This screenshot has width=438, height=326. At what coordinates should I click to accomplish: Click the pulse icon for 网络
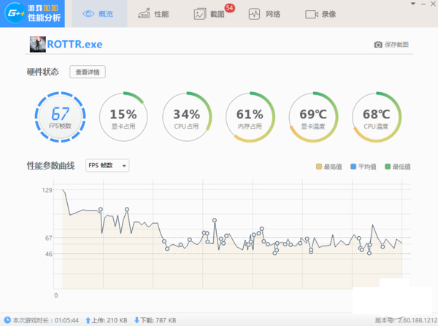(254, 14)
